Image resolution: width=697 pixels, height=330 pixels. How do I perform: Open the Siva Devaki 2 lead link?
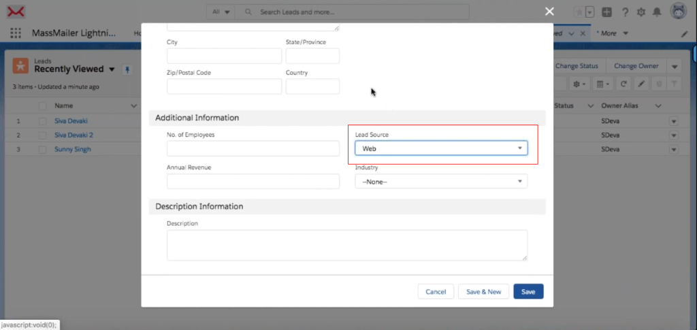(x=74, y=135)
